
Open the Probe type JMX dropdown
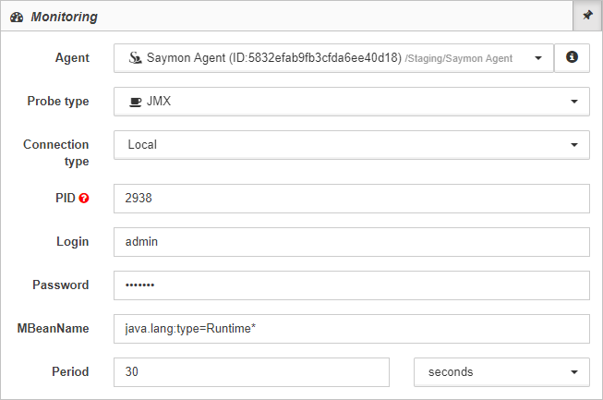click(352, 102)
